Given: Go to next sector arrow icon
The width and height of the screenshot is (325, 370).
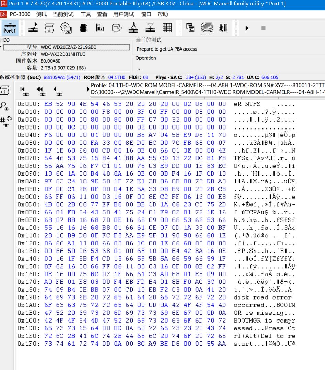Looking at the screenshot, I should [88, 89].
